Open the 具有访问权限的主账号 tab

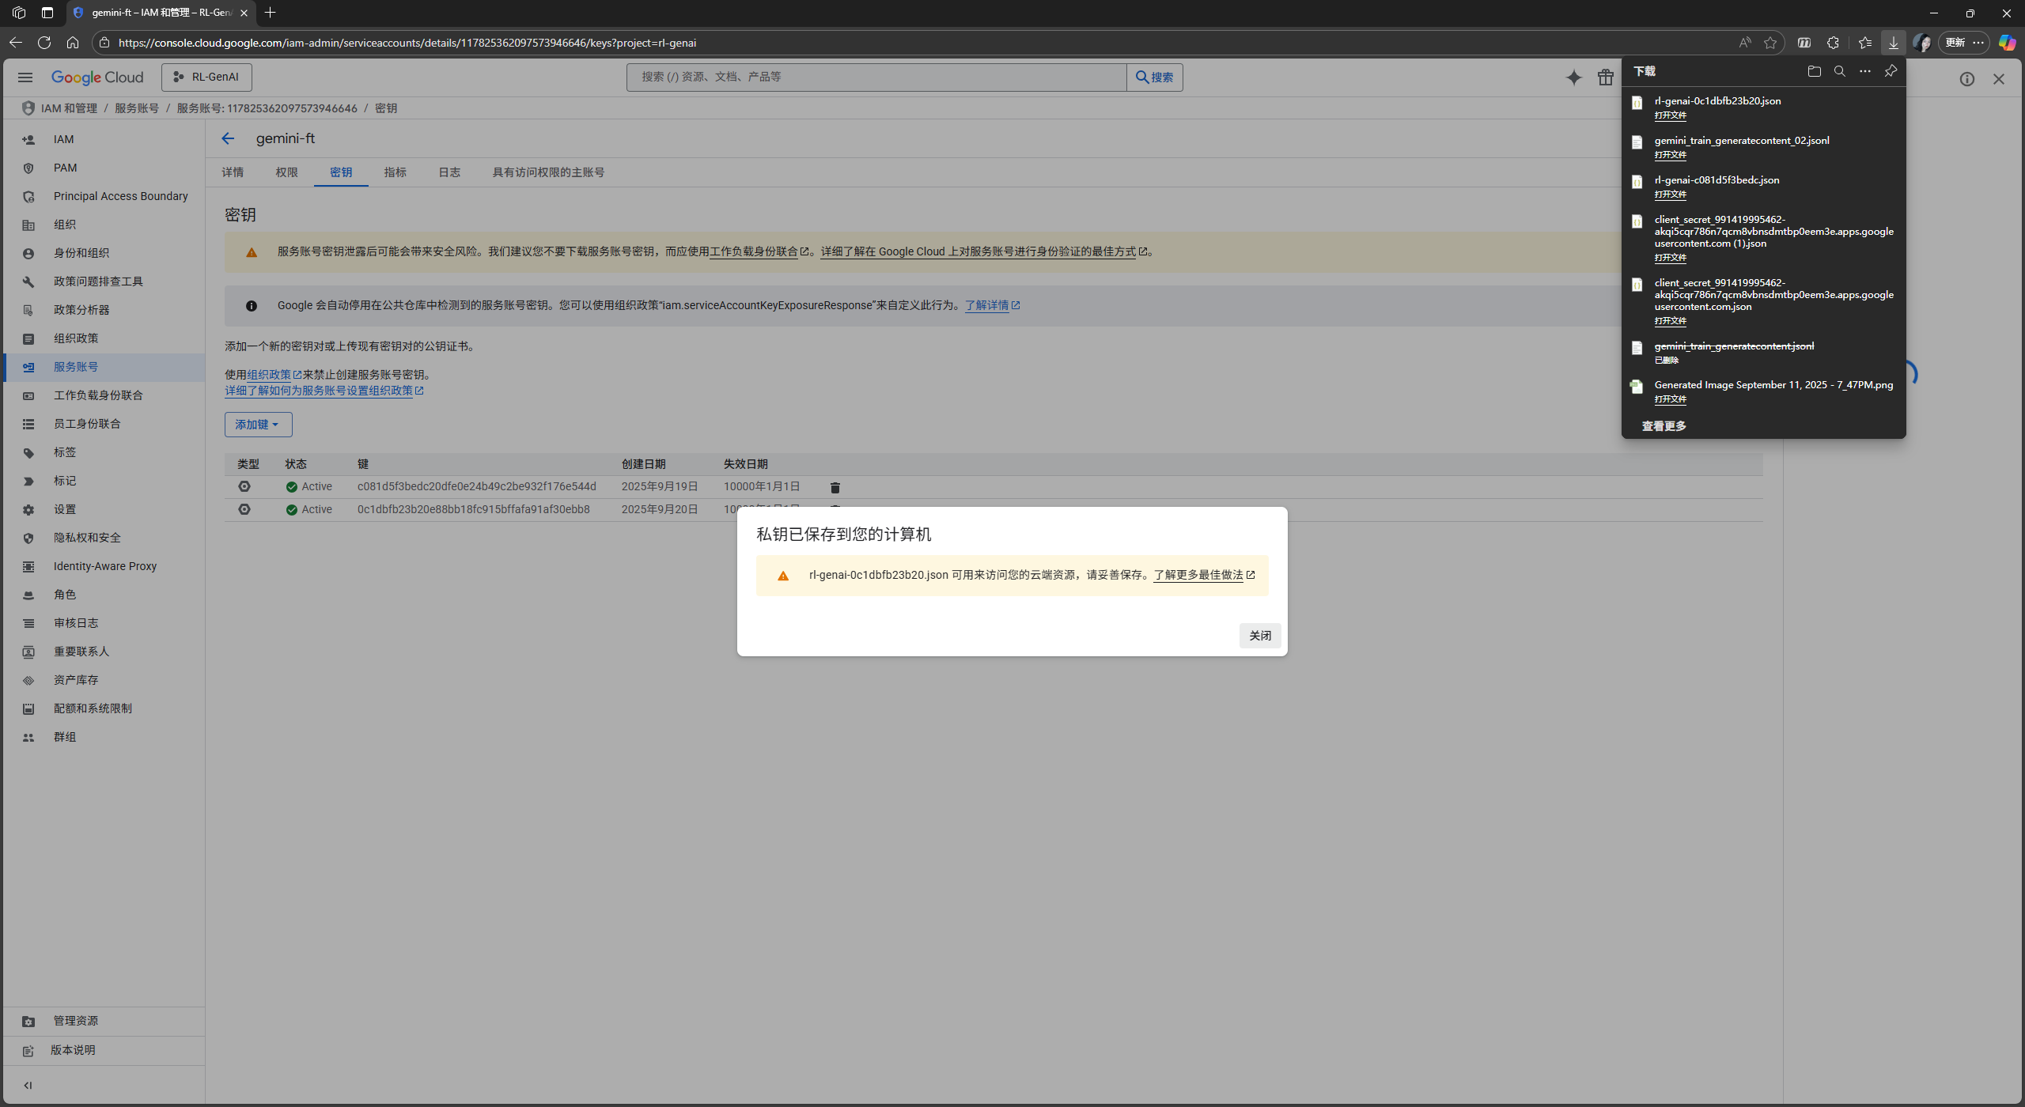point(548,172)
